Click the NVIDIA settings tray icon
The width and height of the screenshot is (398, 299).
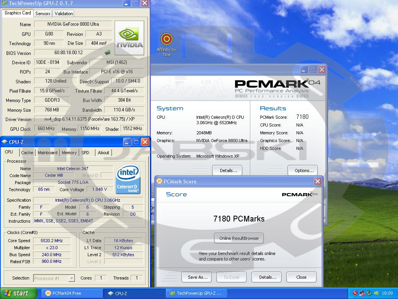[376, 294]
